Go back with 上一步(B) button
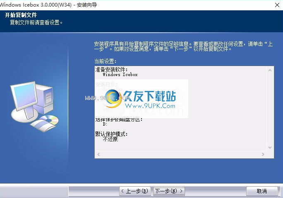Screen dimensions: 283x198 tap(135, 191)
